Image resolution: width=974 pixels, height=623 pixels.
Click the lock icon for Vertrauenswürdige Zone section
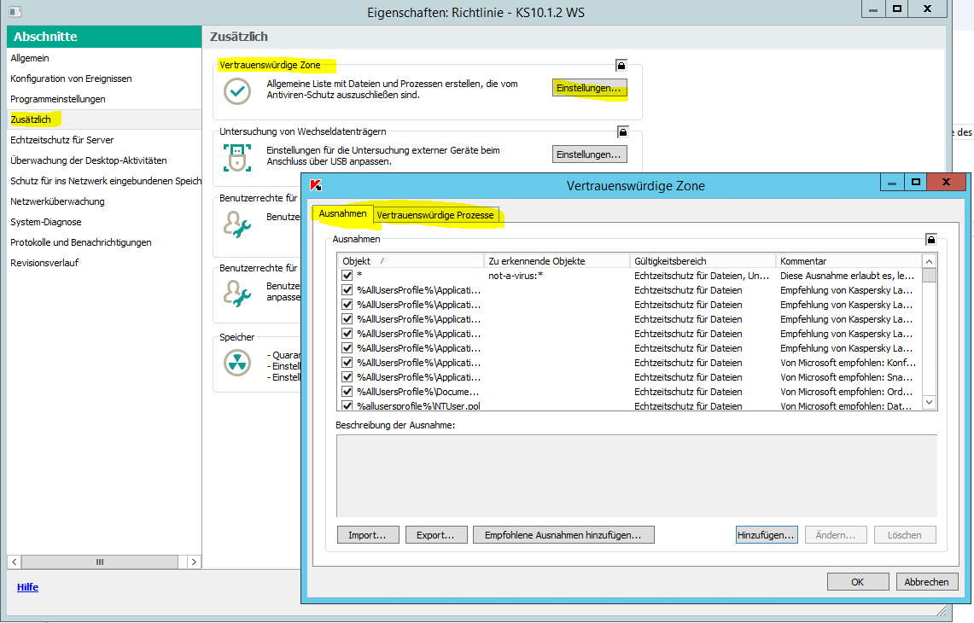[621, 65]
